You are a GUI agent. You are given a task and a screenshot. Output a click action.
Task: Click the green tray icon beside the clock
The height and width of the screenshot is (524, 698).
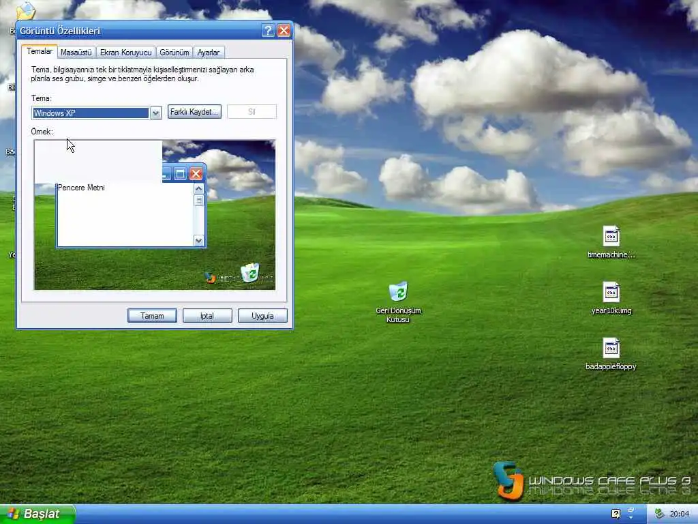pyautogui.click(x=659, y=514)
